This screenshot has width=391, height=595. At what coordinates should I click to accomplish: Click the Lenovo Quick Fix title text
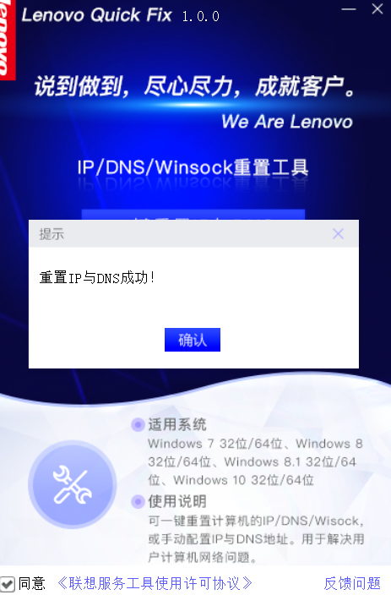pyautogui.click(x=97, y=15)
